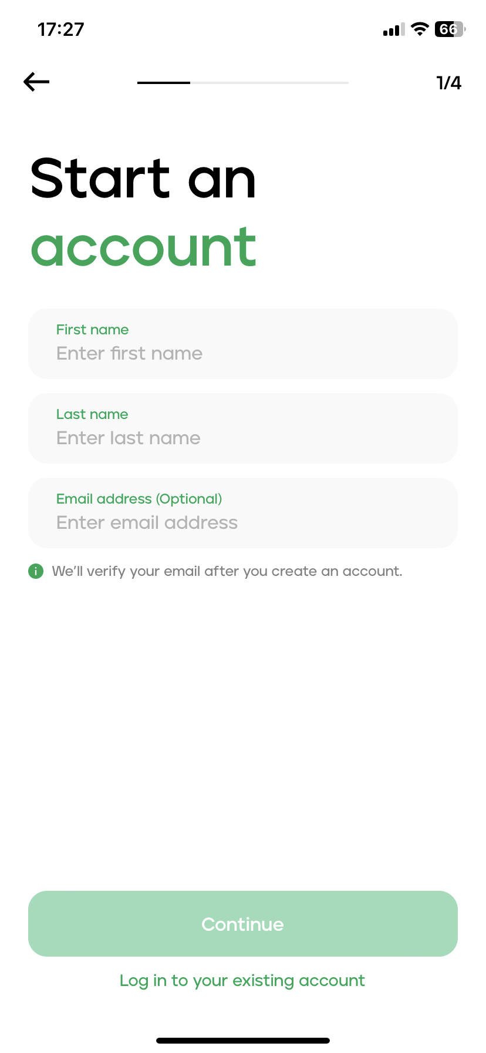Viewport: 486px width, 1053px height.
Task: Tap the back arrow icon
Action: tap(36, 82)
